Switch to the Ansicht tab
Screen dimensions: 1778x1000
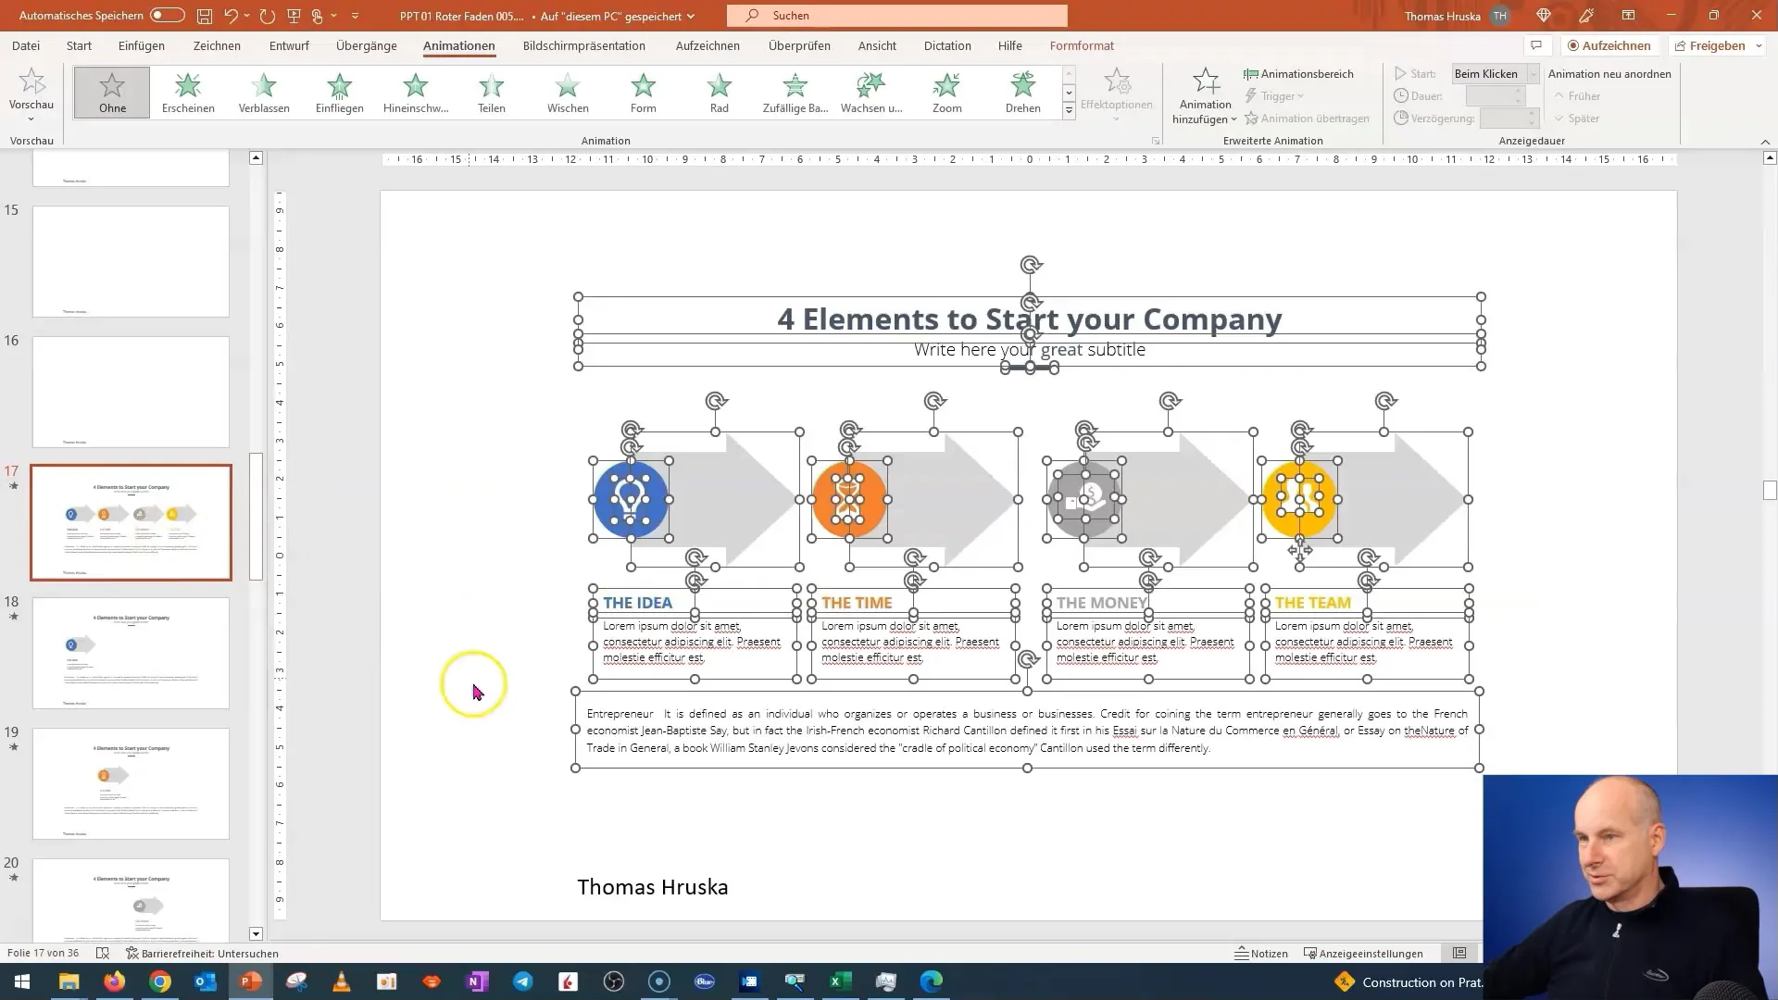click(x=877, y=45)
